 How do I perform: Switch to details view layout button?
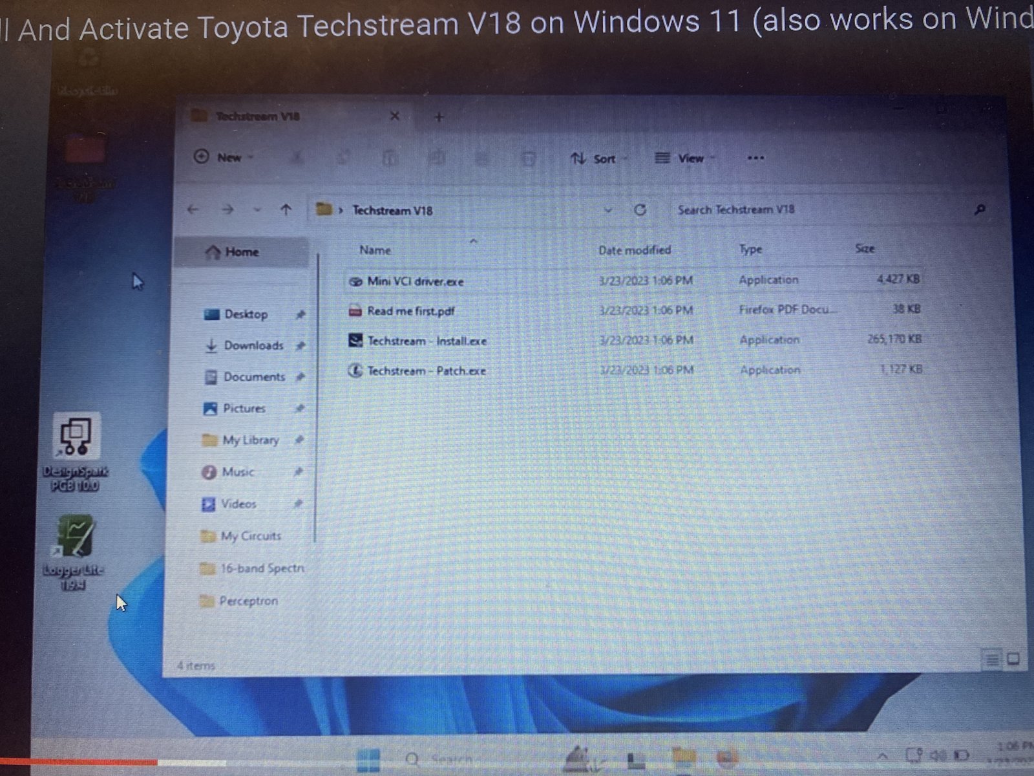coord(992,660)
